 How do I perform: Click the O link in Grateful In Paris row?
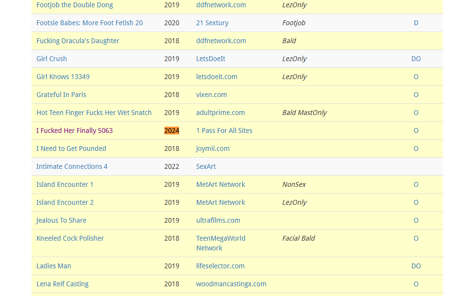pyautogui.click(x=416, y=95)
